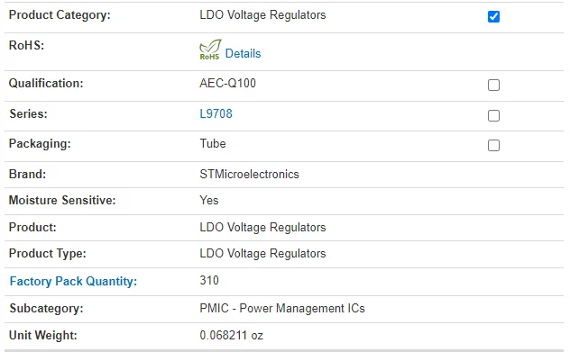The width and height of the screenshot is (570, 352).
Task: Select the PMIC - Power Management ICs text
Action: tap(282, 308)
